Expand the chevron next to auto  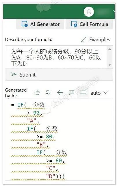click(x=106, y=93)
